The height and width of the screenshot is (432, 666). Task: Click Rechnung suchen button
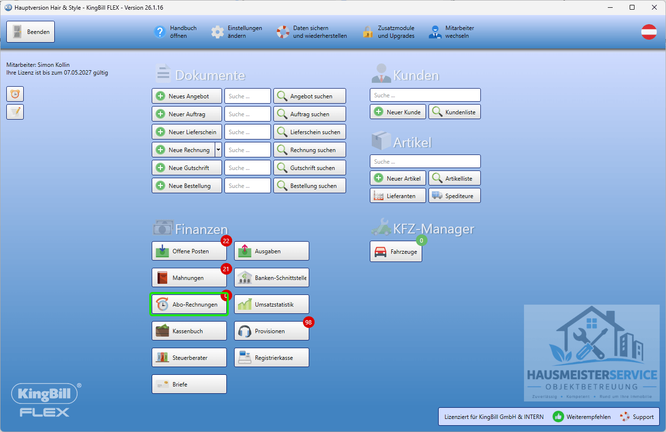pyautogui.click(x=310, y=150)
